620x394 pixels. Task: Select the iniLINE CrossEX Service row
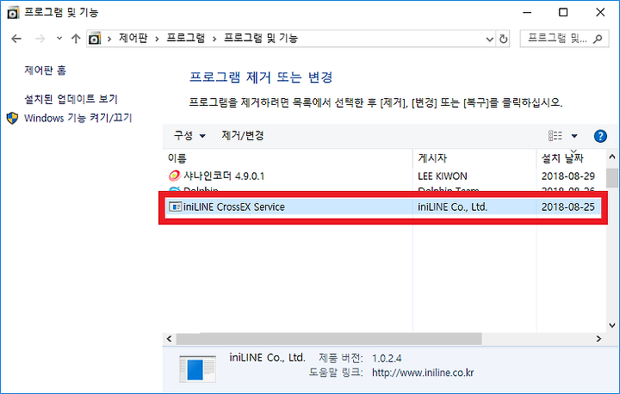(x=384, y=206)
